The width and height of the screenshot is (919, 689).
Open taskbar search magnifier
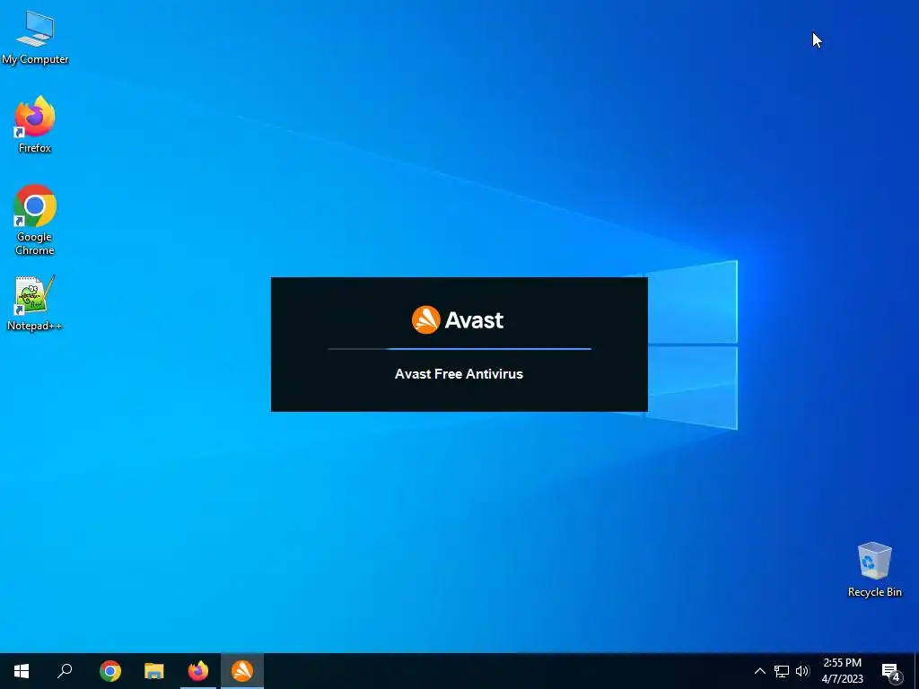coord(65,671)
